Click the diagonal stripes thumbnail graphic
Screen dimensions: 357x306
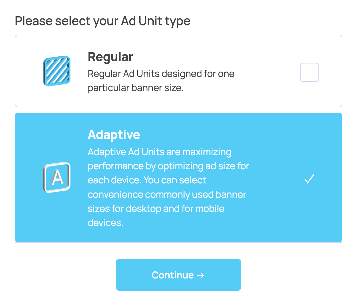click(57, 71)
